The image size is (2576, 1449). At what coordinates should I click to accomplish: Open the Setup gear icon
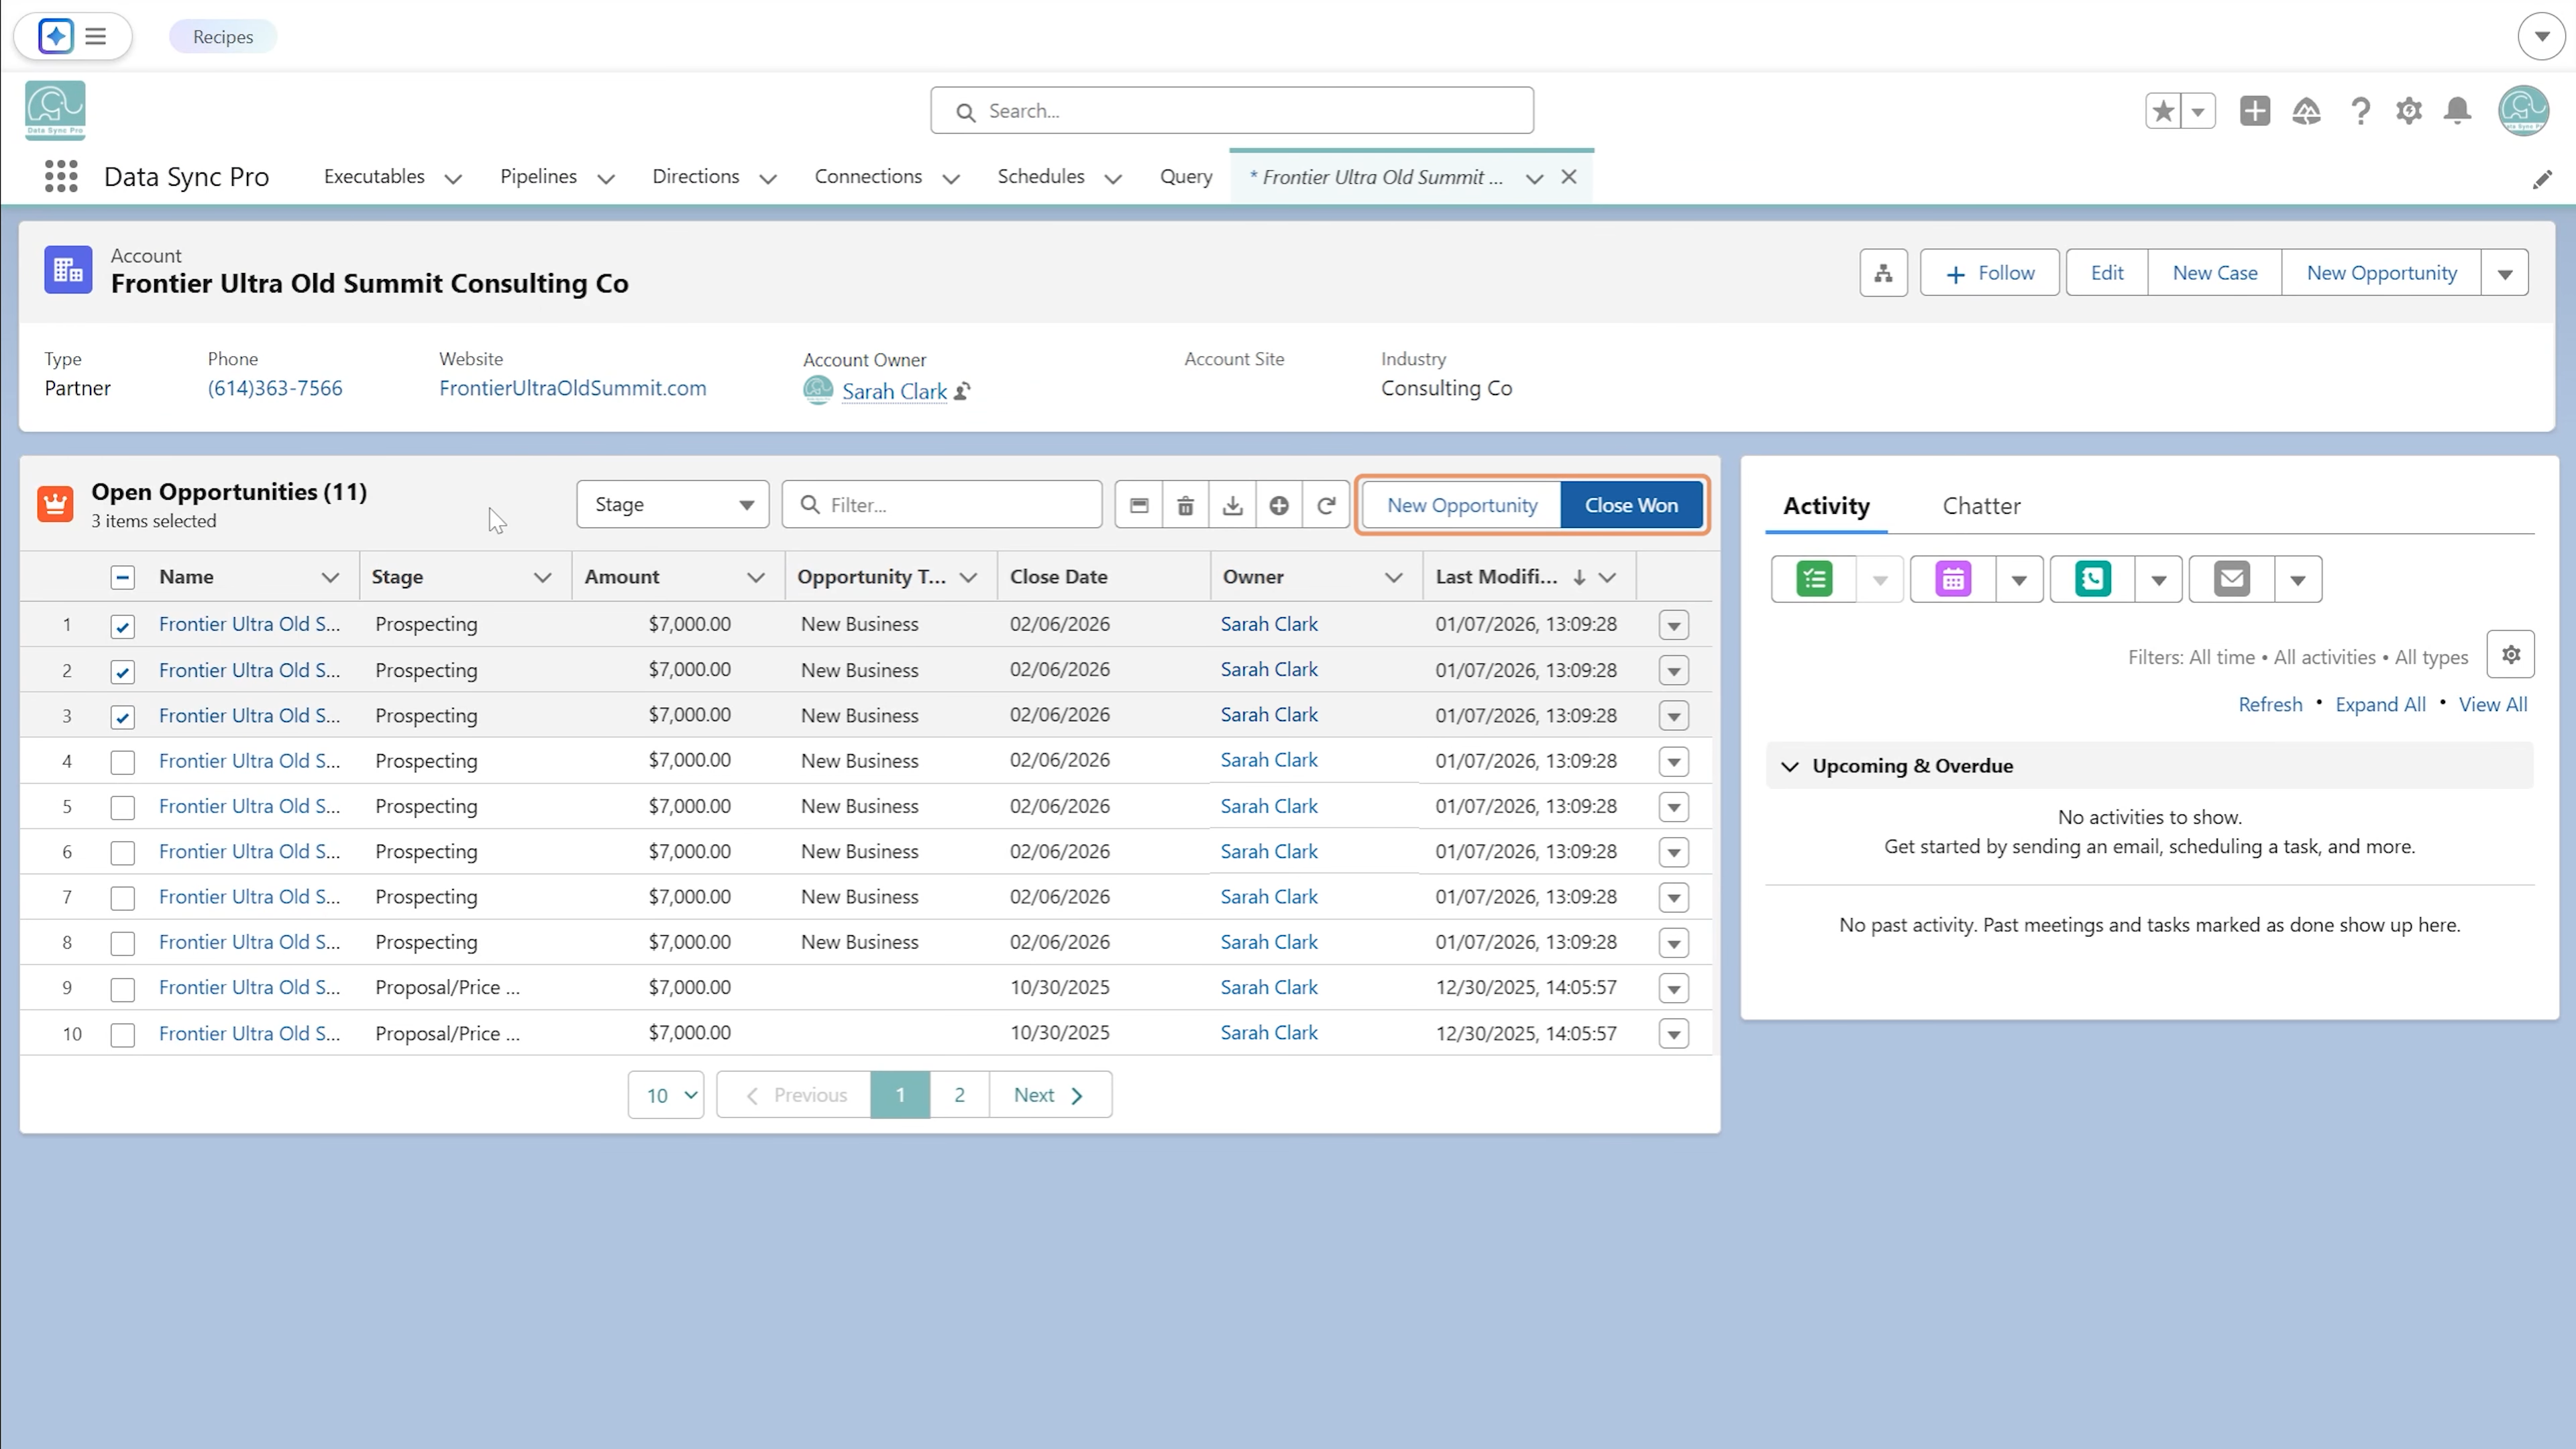2409,111
